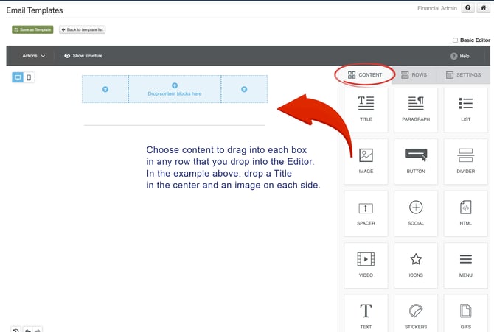The image size is (494, 332).
Task: Click the redo arrow at bottom left
Action: [x=38, y=330]
